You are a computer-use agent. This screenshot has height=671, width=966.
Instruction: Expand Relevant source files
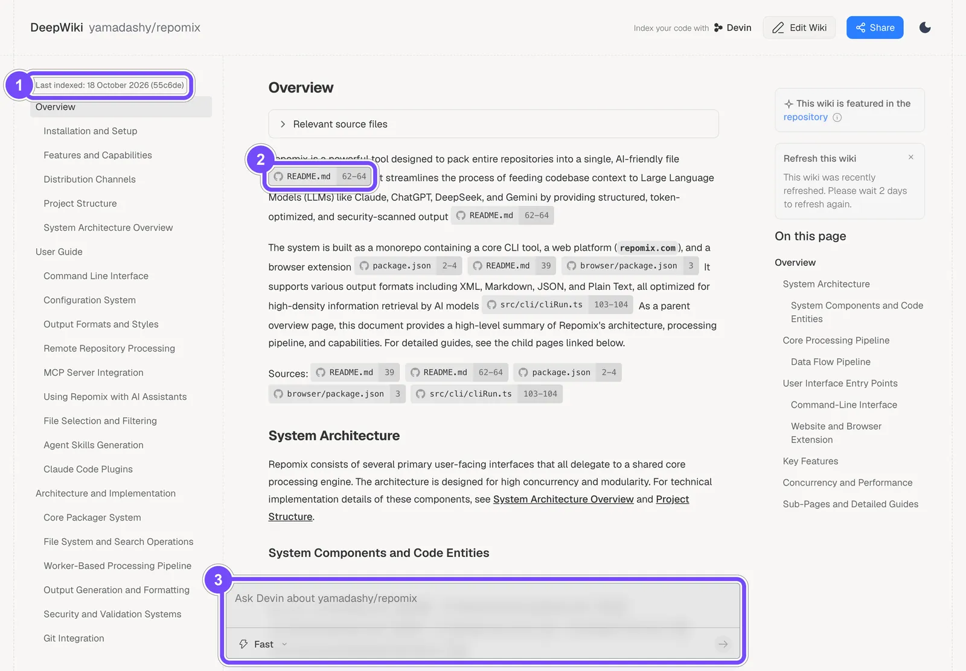coord(493,124)
